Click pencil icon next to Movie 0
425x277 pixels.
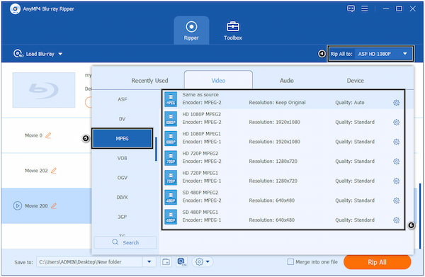pos(48,135)
